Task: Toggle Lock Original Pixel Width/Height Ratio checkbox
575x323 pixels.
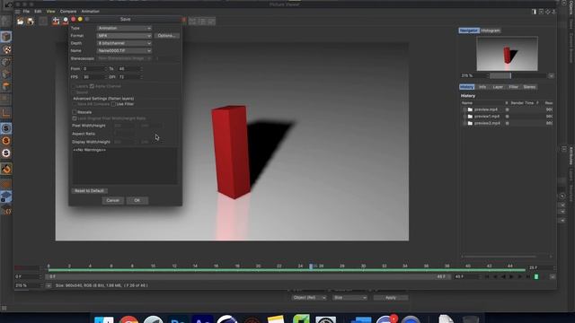Action: coord(75,118)
